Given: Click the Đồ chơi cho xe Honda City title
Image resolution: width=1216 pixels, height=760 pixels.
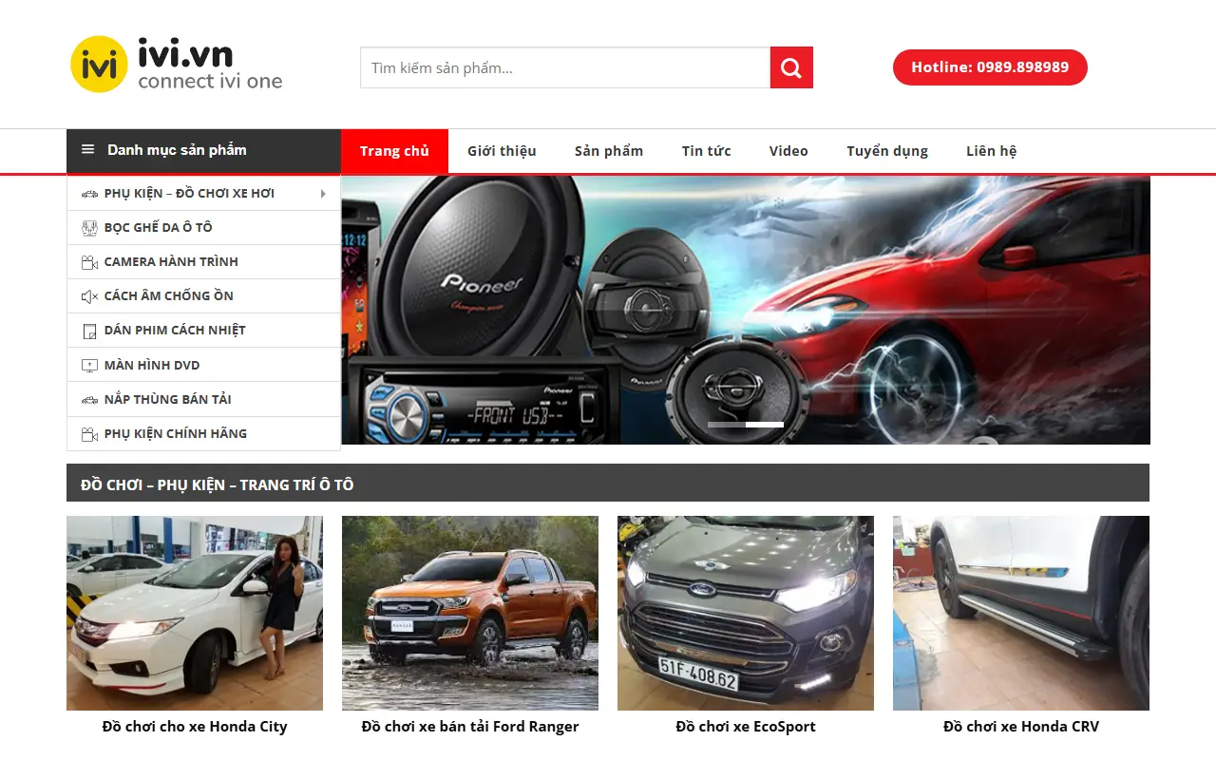Looking at the screenshot, I should pyautogui.click(x=195, y=727).
